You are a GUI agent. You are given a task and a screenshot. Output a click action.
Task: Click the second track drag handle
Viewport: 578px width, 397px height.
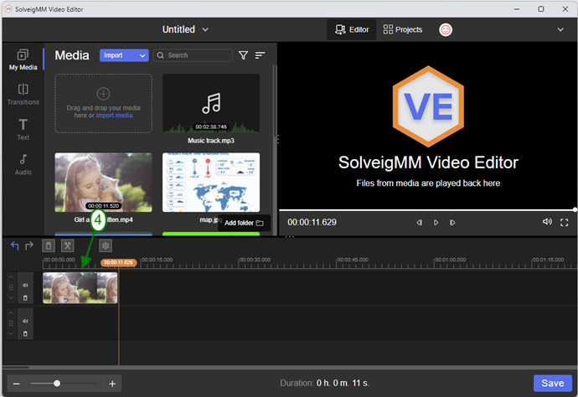(11, 323)
